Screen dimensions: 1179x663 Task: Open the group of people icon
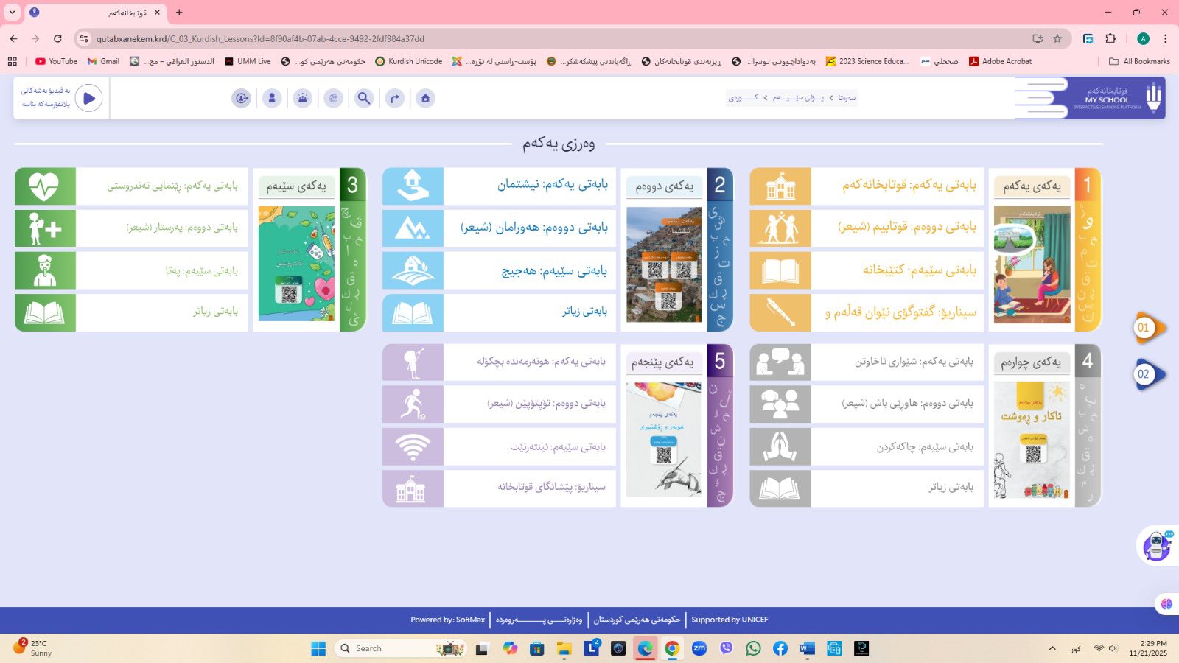[x=303, y=98]
